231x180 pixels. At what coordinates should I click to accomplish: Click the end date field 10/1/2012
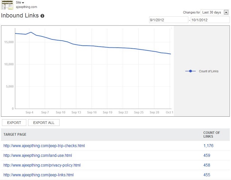(x=210, y=20)
